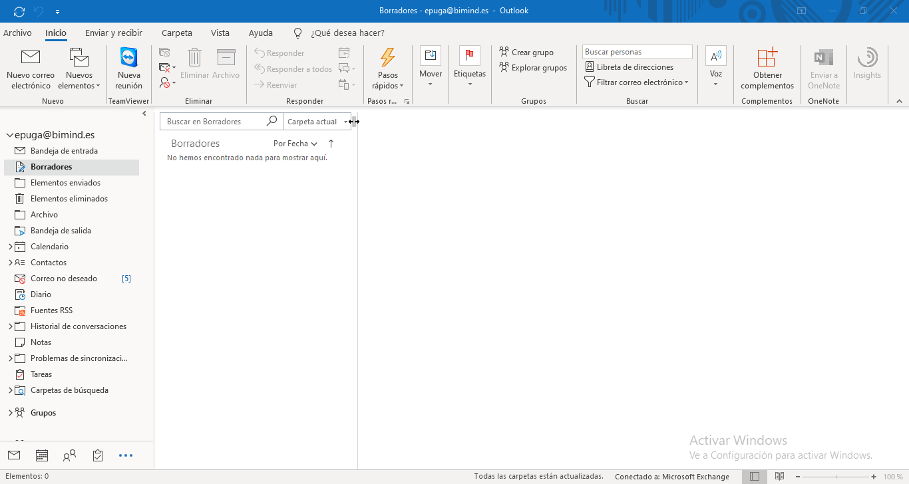
Task: Open the Pasos rápidos dialog launcher
Action: (x=407, y=102)
